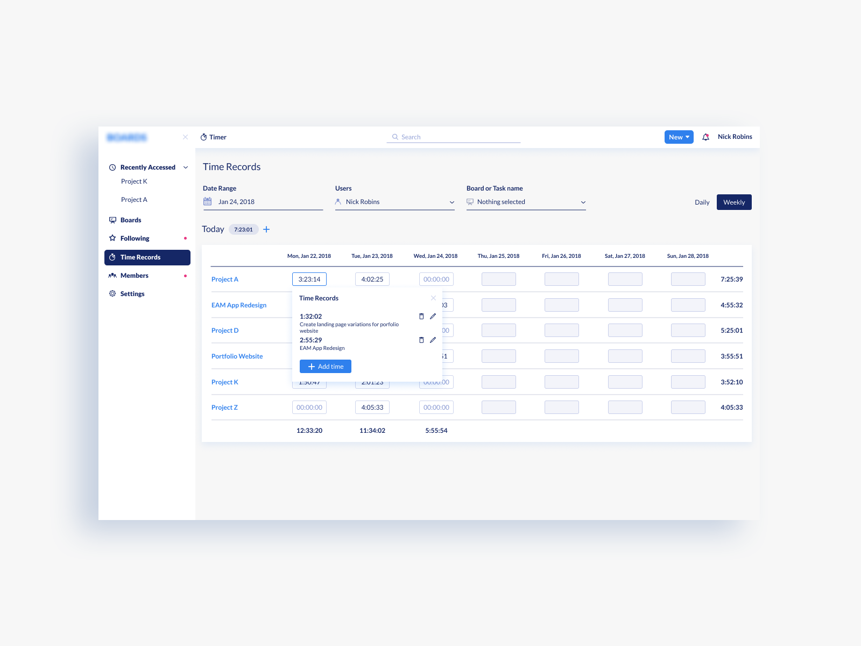
Task: Switch to Daily view
Action: [702, 202]
